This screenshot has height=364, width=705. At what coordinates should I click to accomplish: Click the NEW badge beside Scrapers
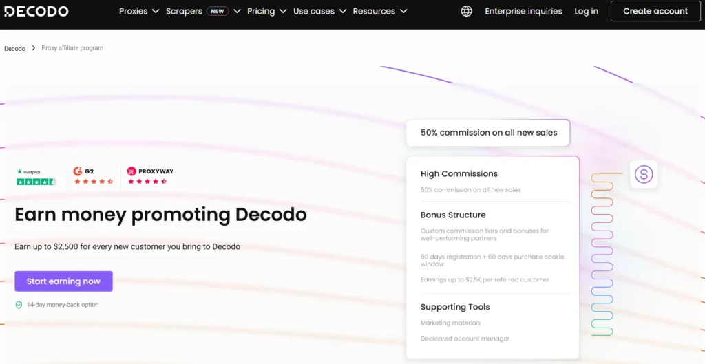point(218,11)
